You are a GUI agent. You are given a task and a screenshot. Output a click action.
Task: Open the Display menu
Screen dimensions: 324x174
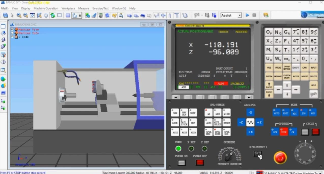(26, 8)
